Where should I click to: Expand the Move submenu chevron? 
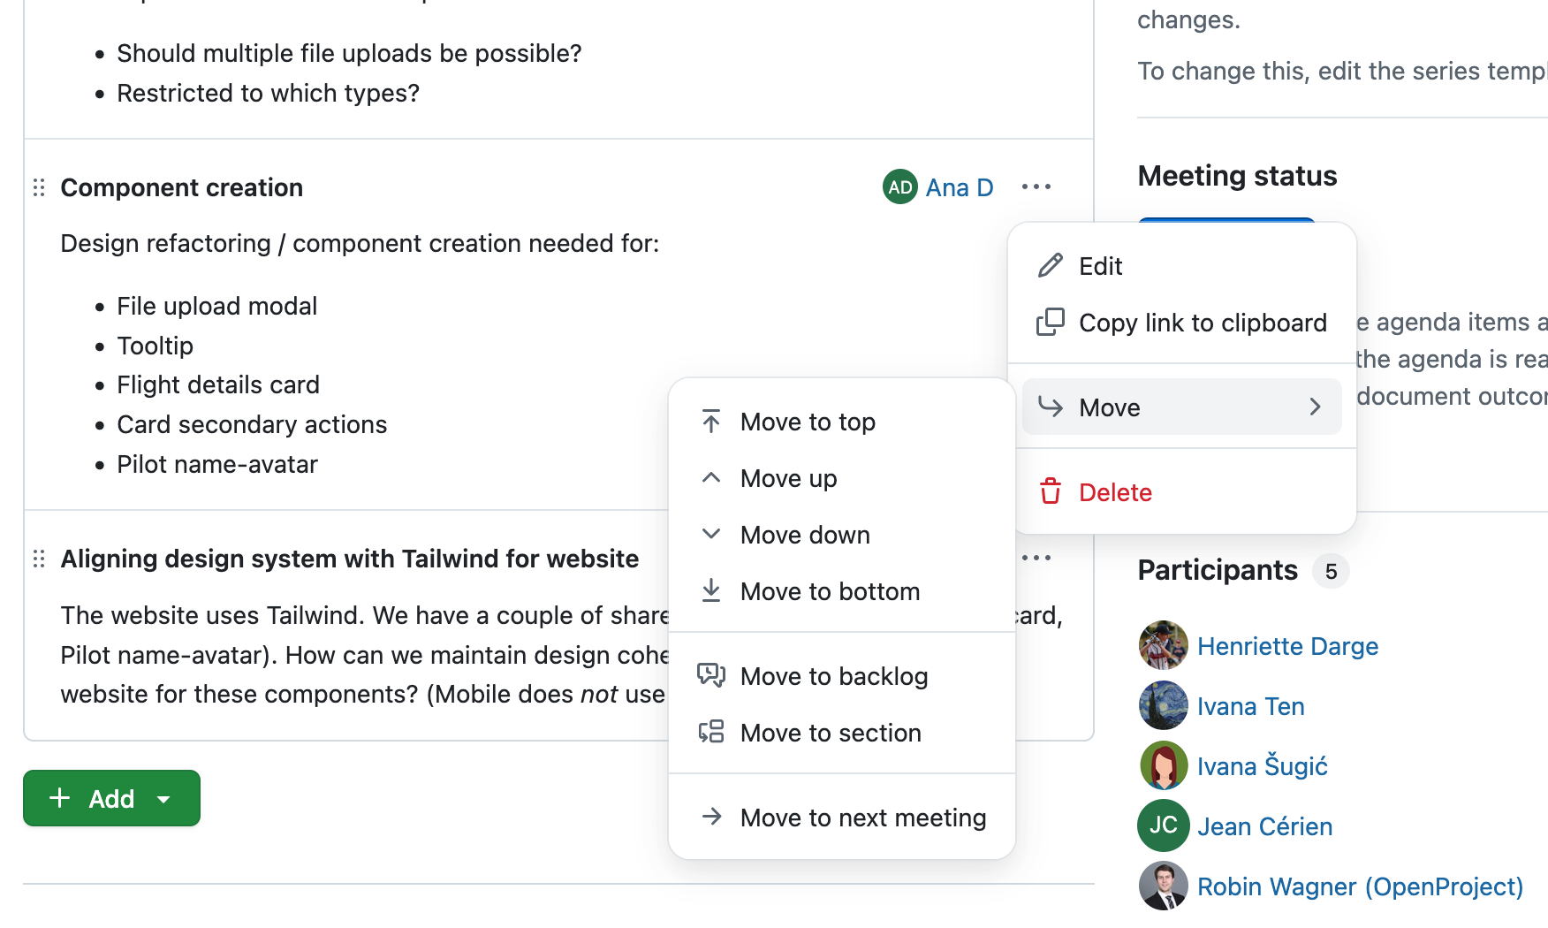pyautogui.click(x=1316, y=407)
